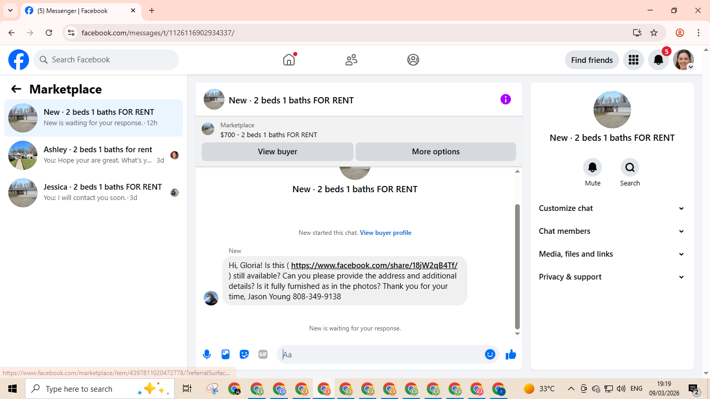710x399 pixels.
Task: Choose a GIF from the GIF icon
Action: [x=263, y=354]
